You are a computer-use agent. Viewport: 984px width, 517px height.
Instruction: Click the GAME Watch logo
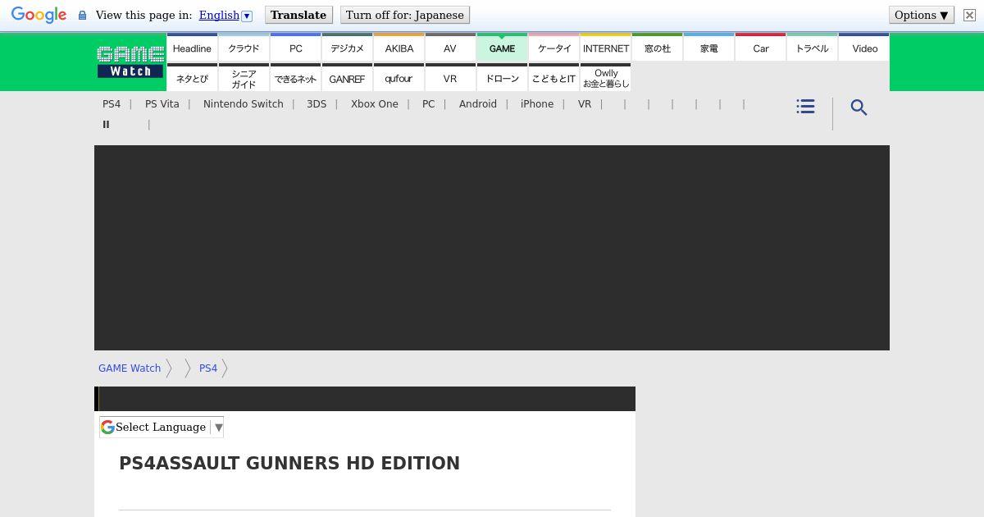pyautogui.click(x=130, y=62)
